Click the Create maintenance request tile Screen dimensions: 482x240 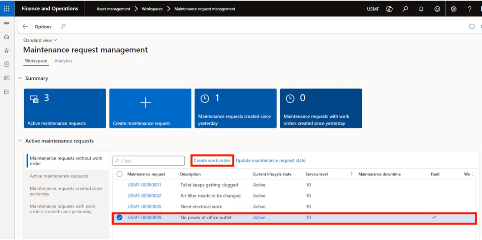(x=150, y=108)
